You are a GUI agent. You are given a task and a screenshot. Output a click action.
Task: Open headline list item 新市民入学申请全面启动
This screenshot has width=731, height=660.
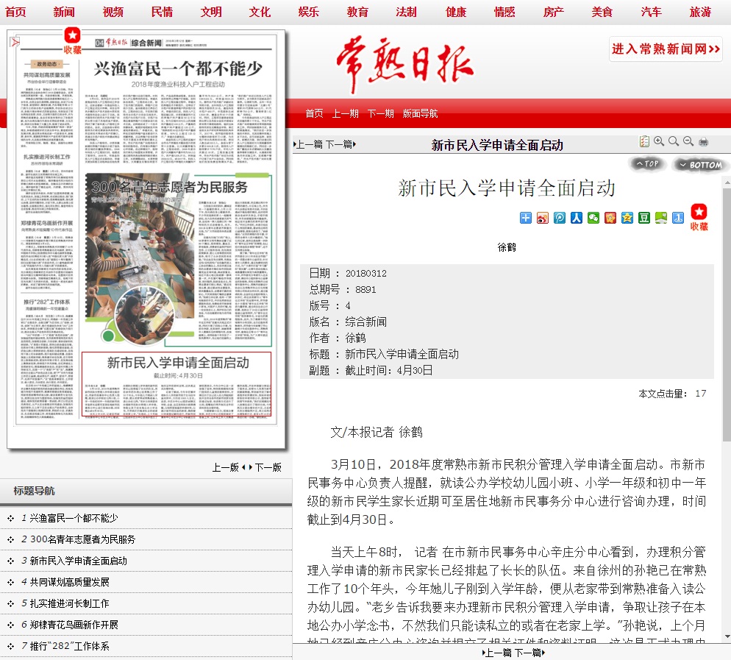[78, 561]
